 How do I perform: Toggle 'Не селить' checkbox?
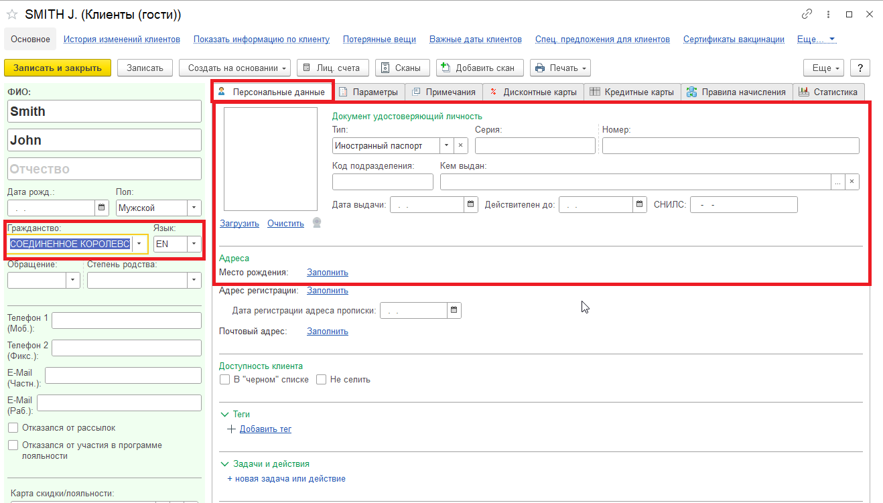[x=322, y=380]
